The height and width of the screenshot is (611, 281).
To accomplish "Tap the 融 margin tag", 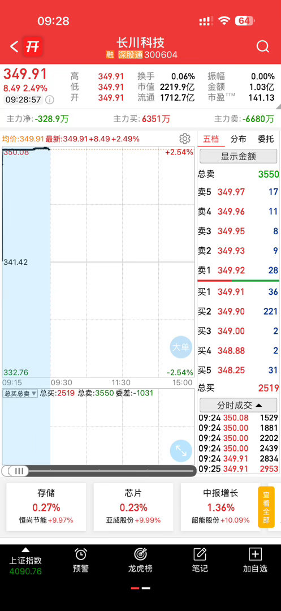I will [x=110, y=55].
